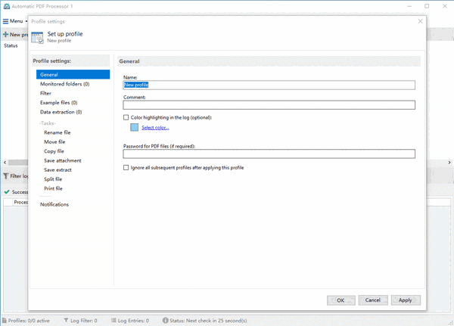Select the Move file task
Viewport: 454px width, 326px height.
click(x=54, y=141)
